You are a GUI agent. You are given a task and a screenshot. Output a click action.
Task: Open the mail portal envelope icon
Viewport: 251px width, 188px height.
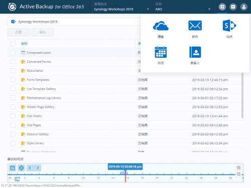pos(195,26)
